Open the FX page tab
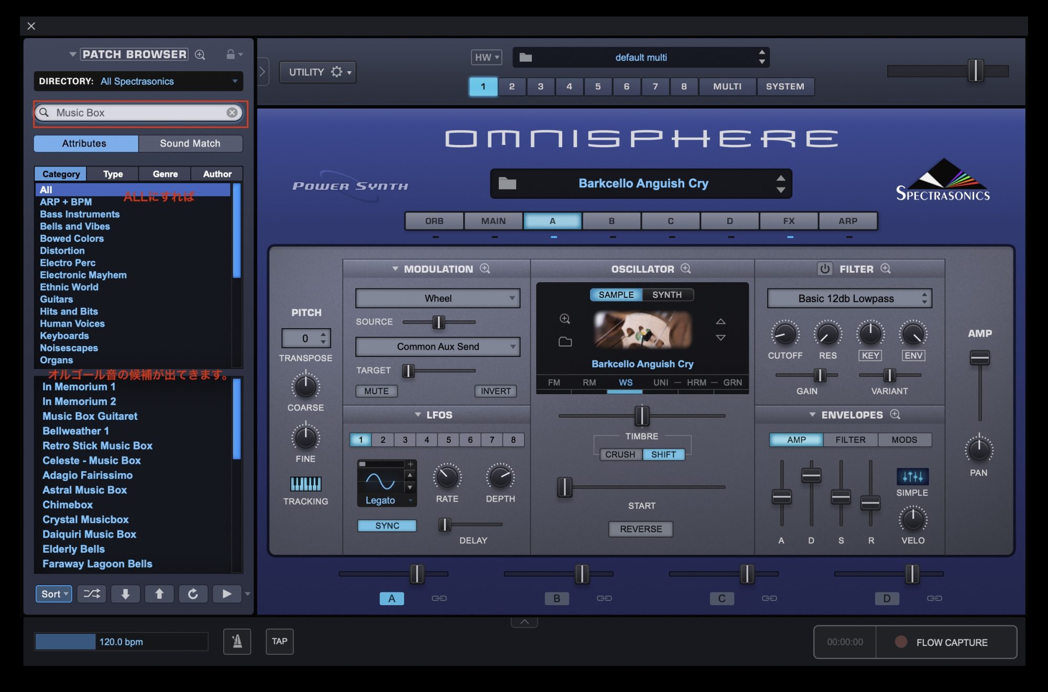This screenshot has height=692, width=1048. click(789, 221)
